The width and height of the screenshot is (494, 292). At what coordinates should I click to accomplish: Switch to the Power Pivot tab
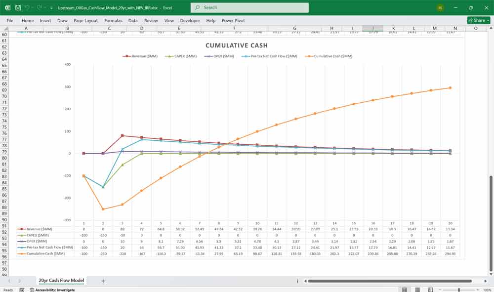coord(233,21)
